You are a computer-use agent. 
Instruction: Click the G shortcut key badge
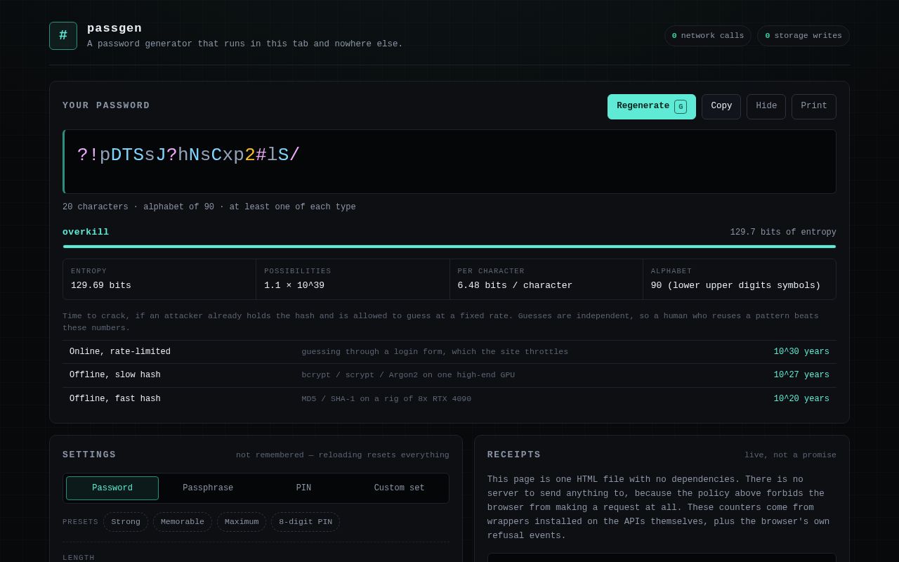(681, 107)
